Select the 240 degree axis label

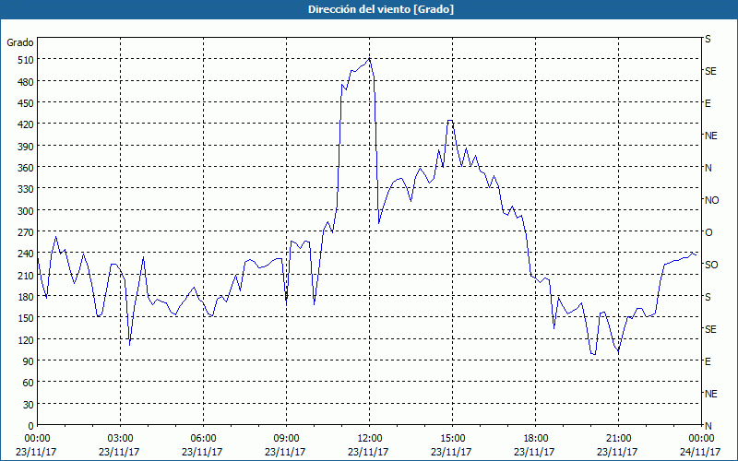coord(26,254)
